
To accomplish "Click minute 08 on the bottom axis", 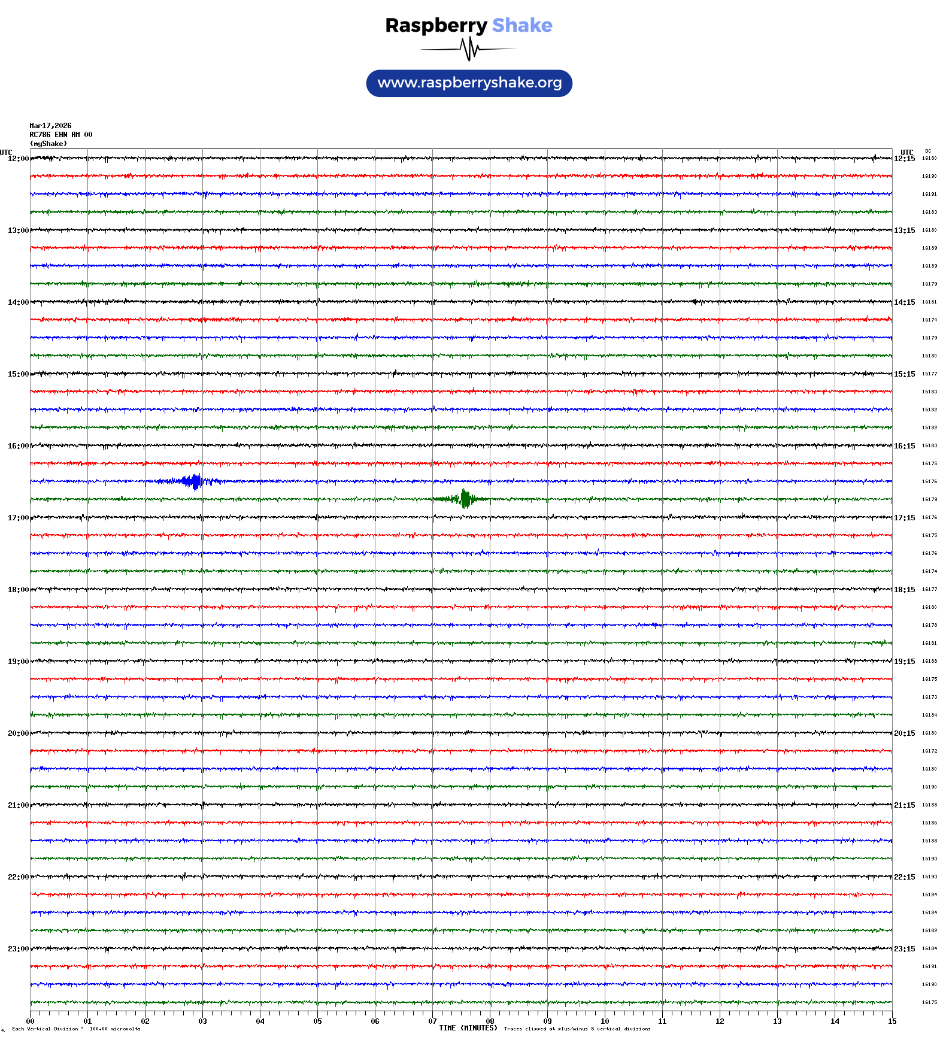I will (x=490, y=1021).
